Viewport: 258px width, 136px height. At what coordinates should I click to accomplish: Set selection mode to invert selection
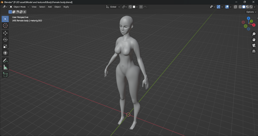pyautogui.click(x=21, y=12)
